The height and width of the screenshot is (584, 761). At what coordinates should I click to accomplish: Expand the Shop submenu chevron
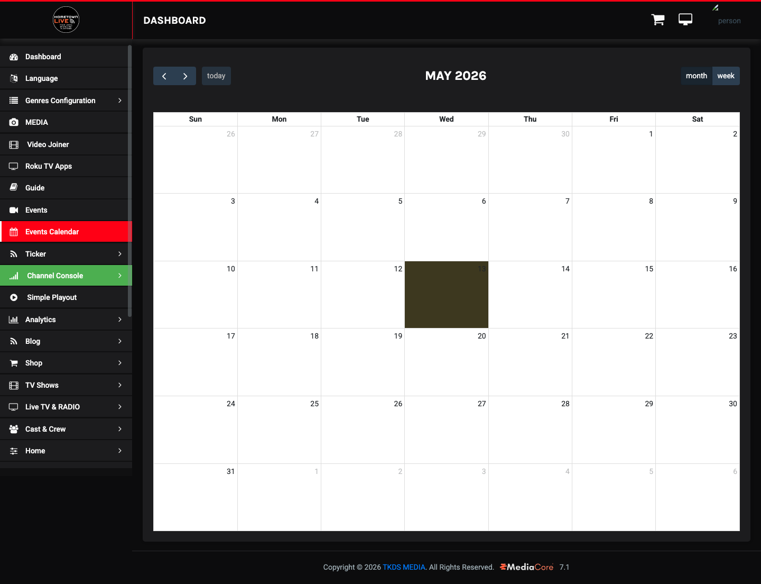tap(120, 363)
